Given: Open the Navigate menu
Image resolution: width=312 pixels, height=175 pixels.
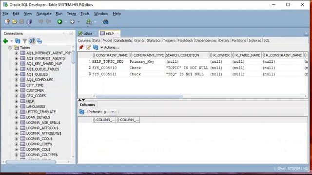Looking at the screenshot, I should pos(44,14).
